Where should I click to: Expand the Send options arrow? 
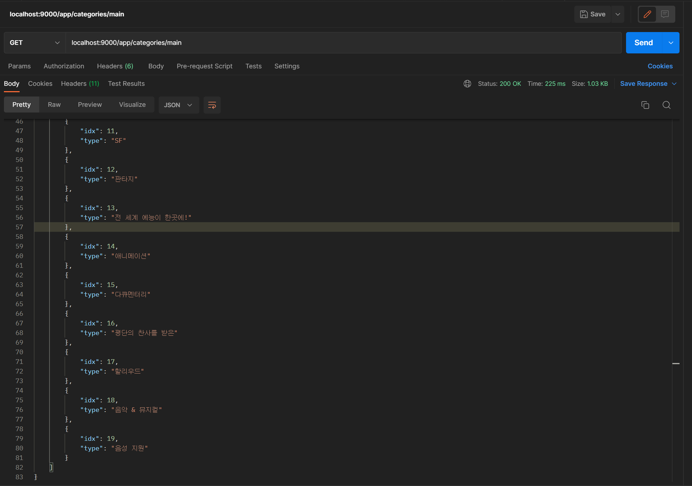click(671, 43)
